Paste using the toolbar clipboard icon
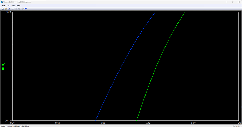The image size is (242, 127). (x=19, y=9)
